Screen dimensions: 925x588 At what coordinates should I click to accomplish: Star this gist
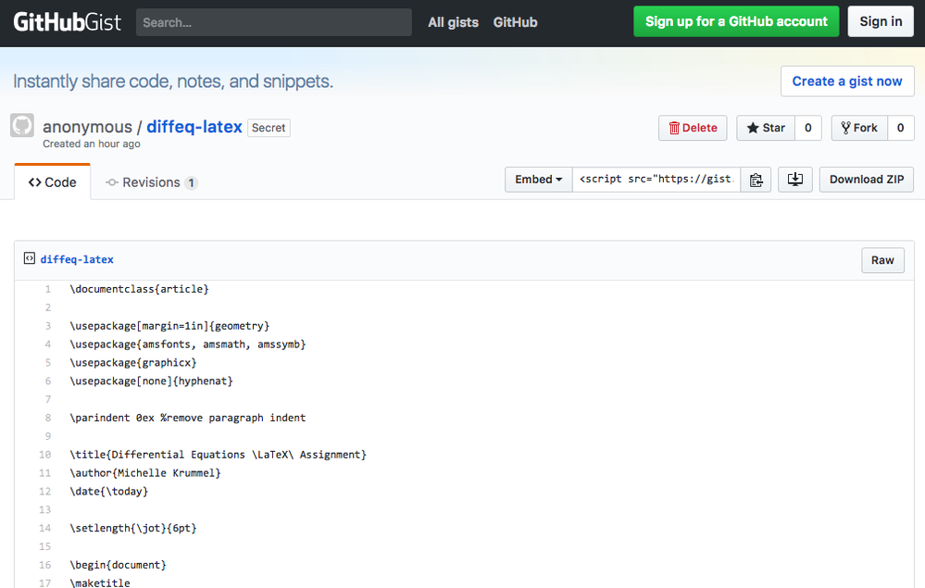pyautogui.click(x=766, y=128)
